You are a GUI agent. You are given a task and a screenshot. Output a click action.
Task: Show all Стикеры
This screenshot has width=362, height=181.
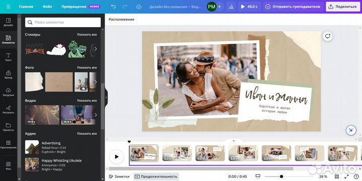pyautogui.click(x=87, y=35)
